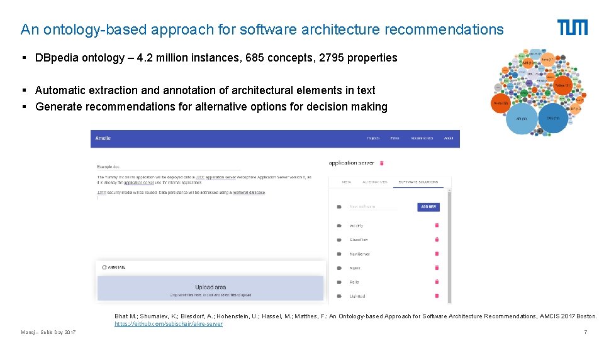
Task: Click the J2EE annotation before security model
Action: [101, 192]
